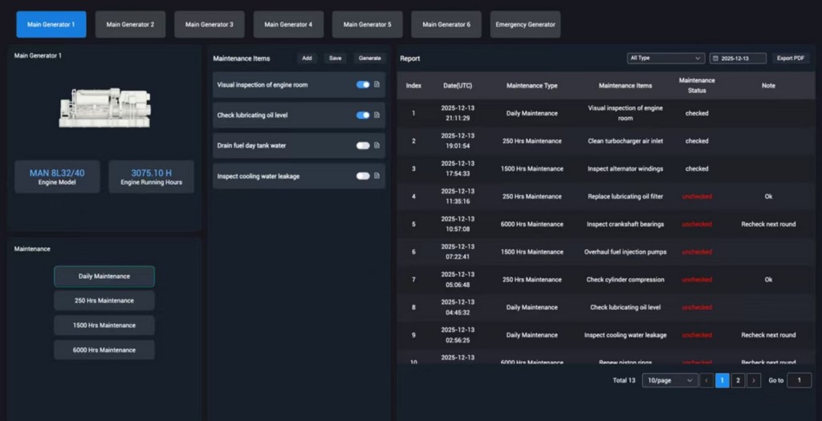
Task: Open note icon for Visual inspection of engine room
Action: pyautogui.click(x=377, y=85)
